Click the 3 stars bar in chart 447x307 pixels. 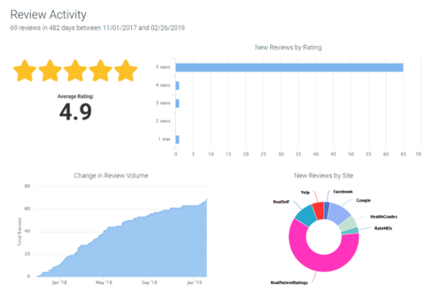coord(177,103)
